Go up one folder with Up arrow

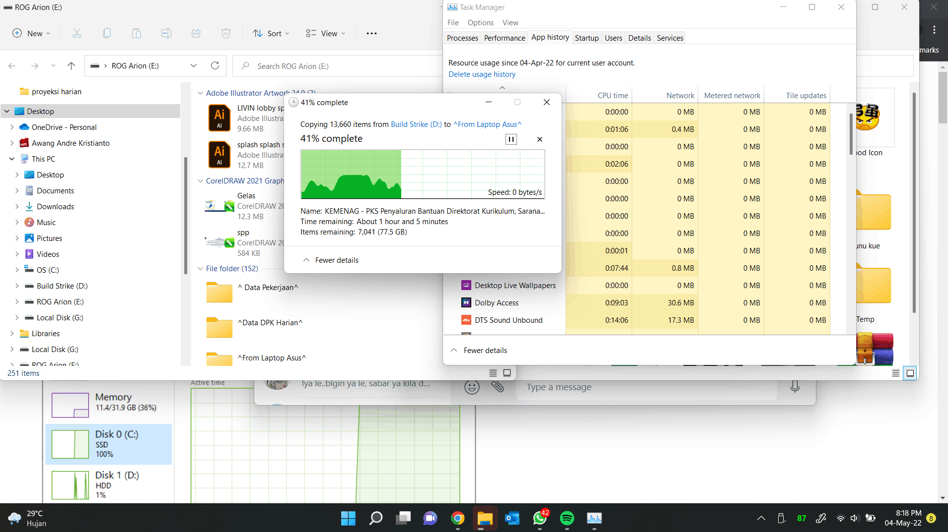click(x=71, y=66)
